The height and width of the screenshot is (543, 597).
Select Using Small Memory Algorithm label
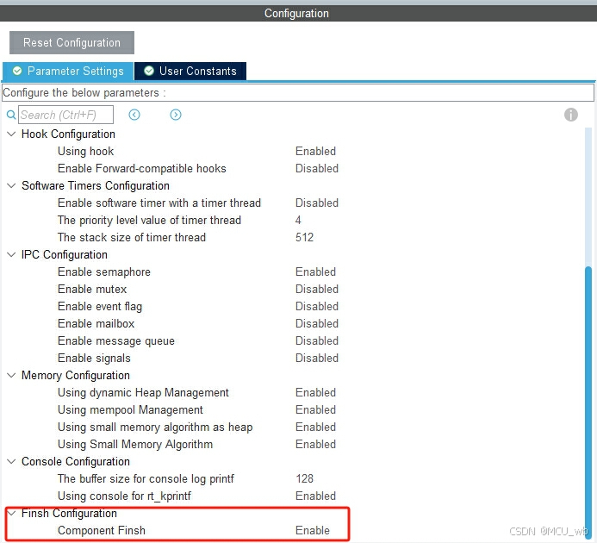135,444
